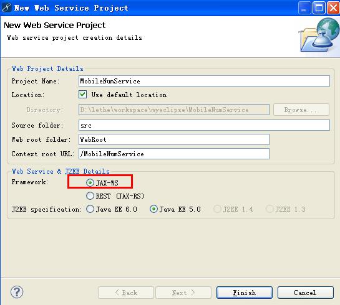The image size is (340, 305).
Task: Select REST (JAX-RS) framework option
Action: [90, 196]
